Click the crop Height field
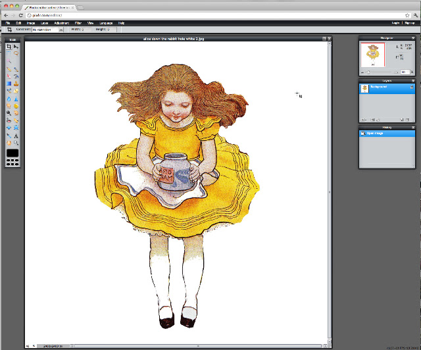This screenshot has width=421, height=350. pos(111,30)
